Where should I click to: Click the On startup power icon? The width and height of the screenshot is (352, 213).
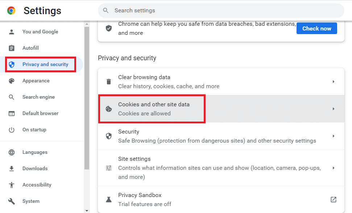[x=12, y=130]
